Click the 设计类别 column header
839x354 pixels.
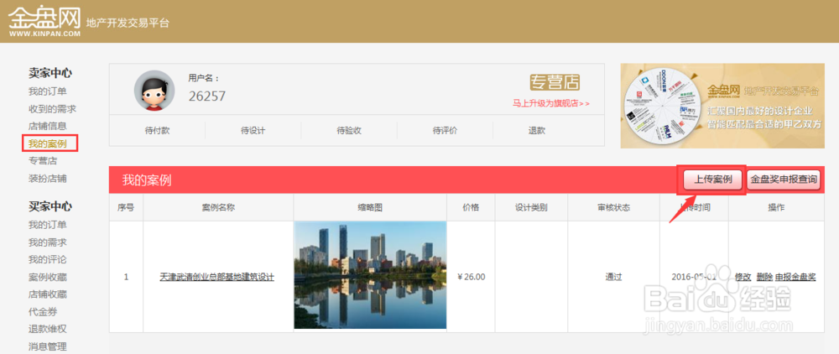point(531,207)
